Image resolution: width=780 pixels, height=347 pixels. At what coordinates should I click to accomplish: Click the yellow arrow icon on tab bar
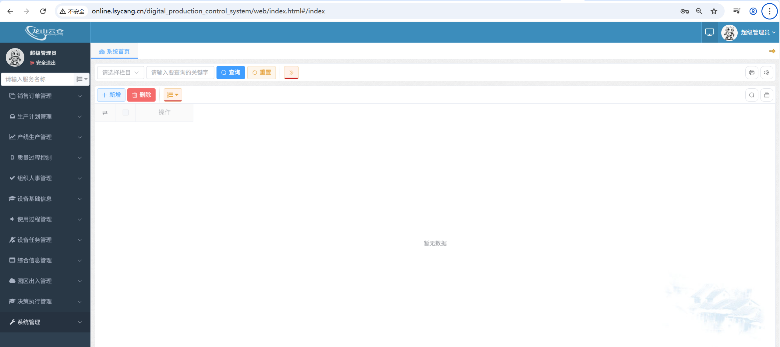772,51
